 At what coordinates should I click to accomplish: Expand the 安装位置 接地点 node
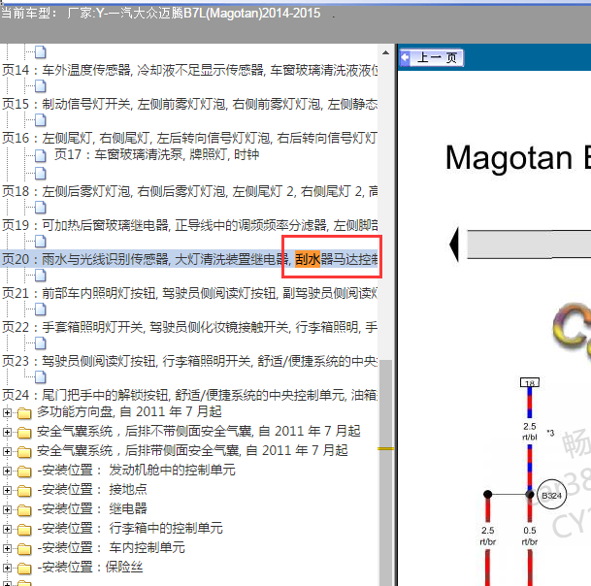click(7, 490)
